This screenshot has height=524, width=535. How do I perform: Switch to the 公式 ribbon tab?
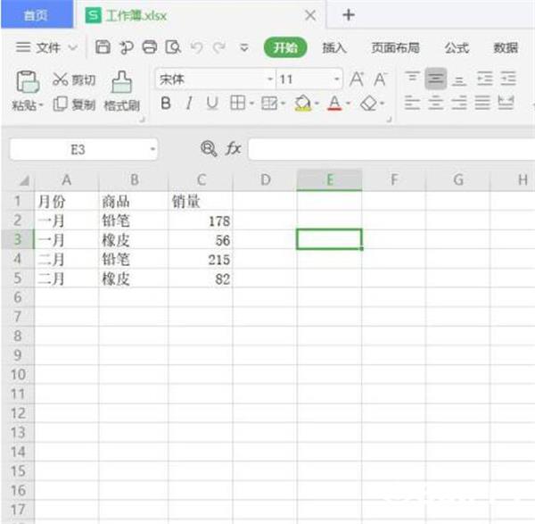coord(457,47)
